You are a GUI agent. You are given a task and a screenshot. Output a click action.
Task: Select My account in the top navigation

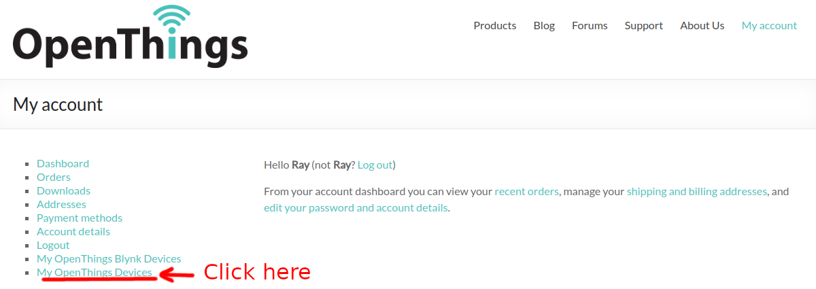(769, 26)
